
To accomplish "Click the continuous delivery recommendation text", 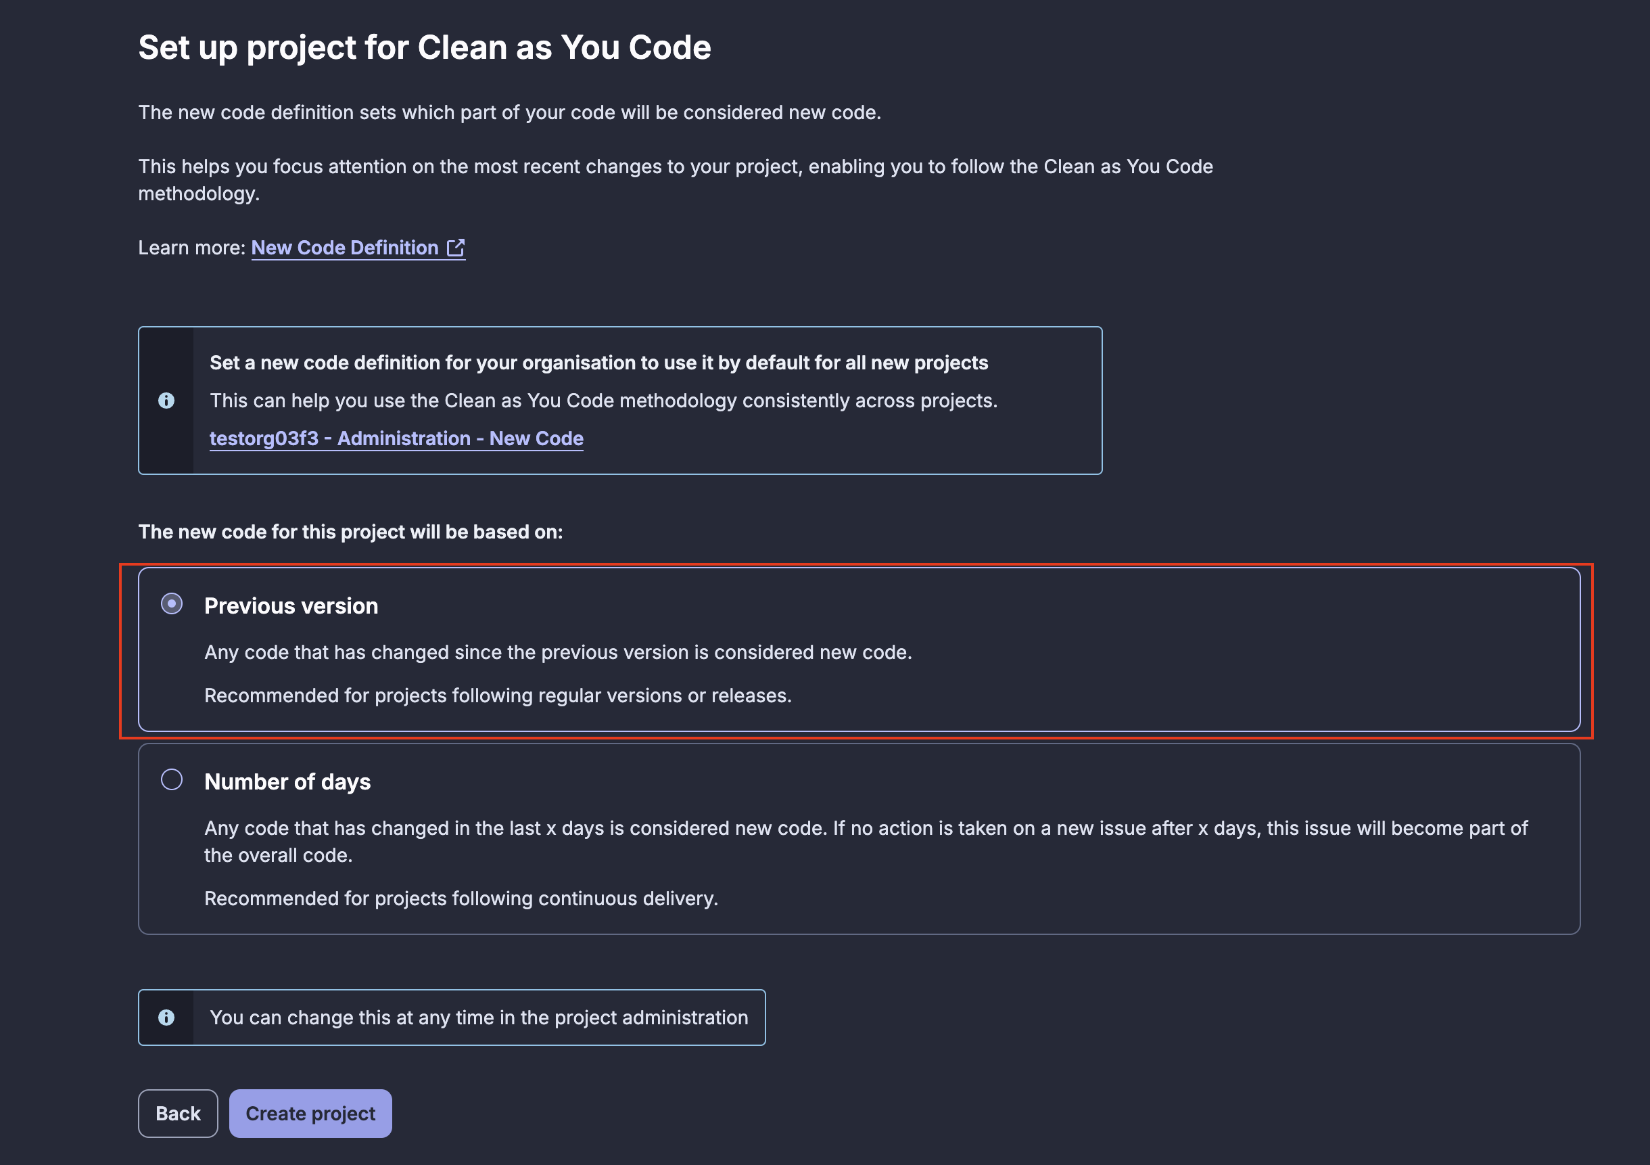I will pyautogui.click(x=461, y=898).
